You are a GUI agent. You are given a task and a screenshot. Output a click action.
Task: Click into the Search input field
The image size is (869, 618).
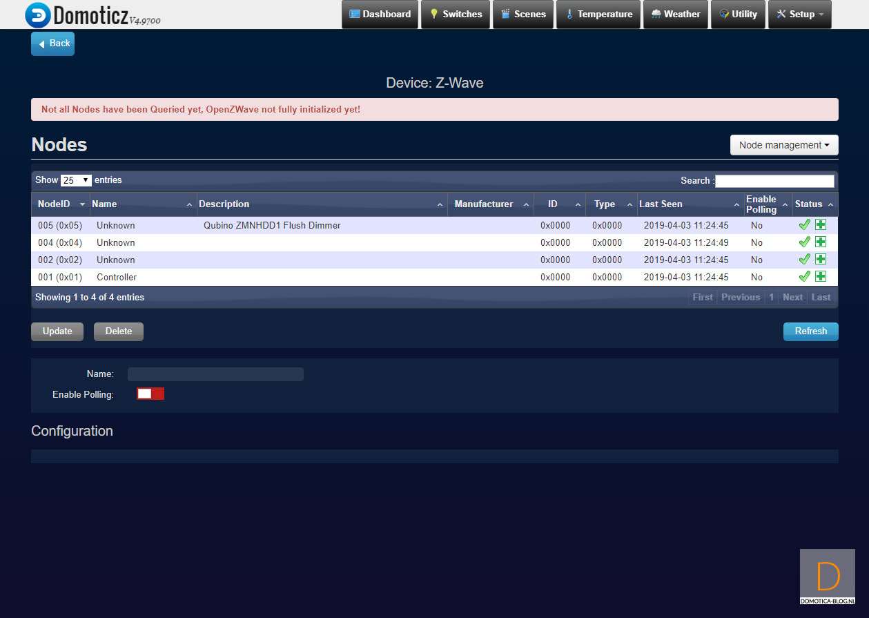(x=774, y=181)
